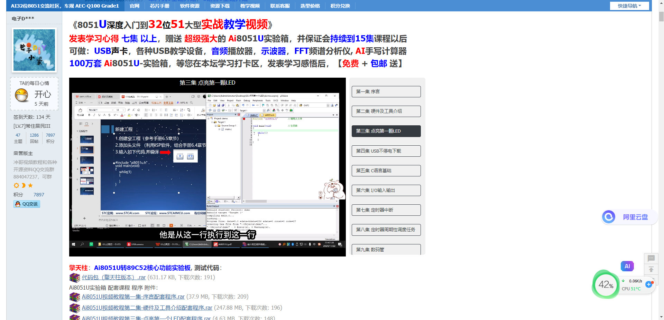Open username 电子D*** profile

point(23,19)
